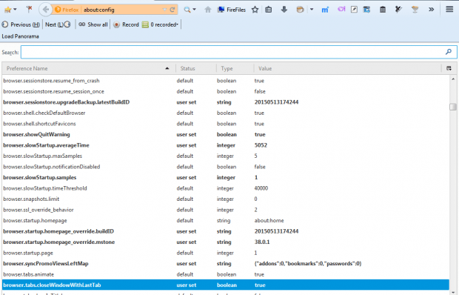Open dropdown next to cup icon
This screenshot has width=459, height=295.
pos(312,10)
